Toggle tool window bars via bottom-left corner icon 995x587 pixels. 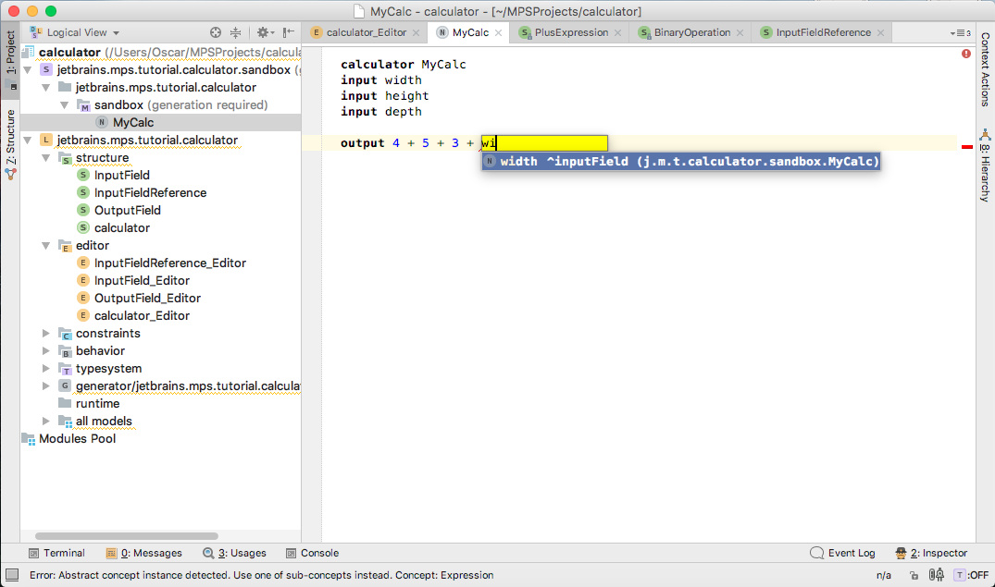pos(12,575)
